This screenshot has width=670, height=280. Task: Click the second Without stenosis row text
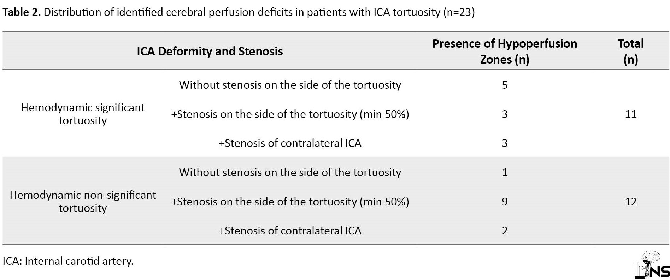[290, 172]
